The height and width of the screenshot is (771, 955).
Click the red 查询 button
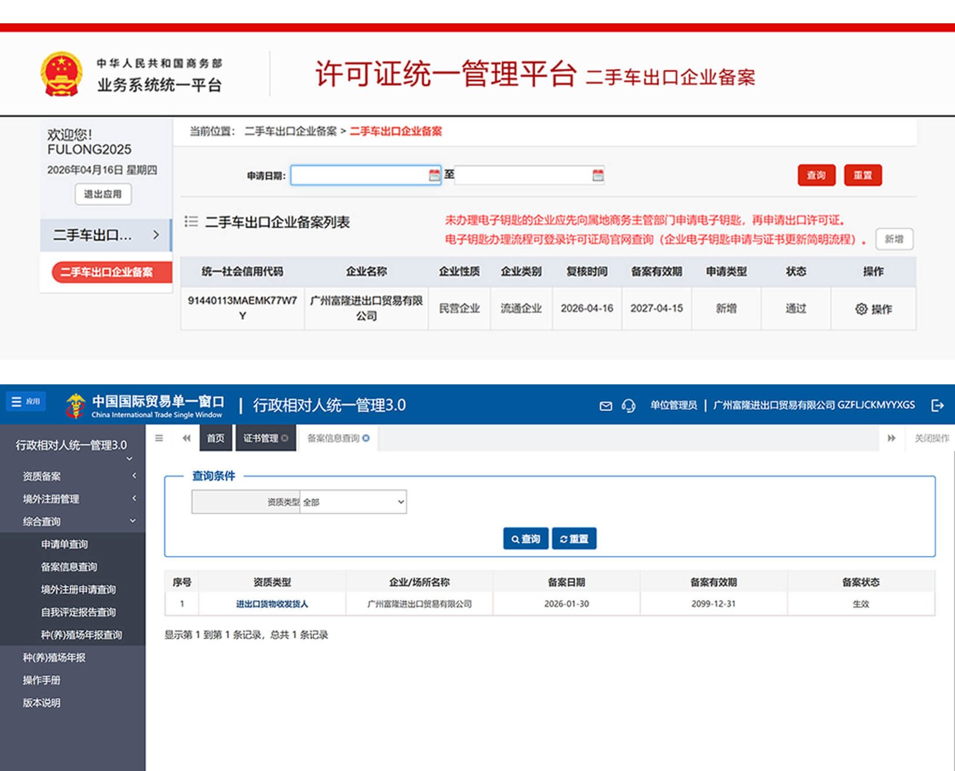(816, 175)
